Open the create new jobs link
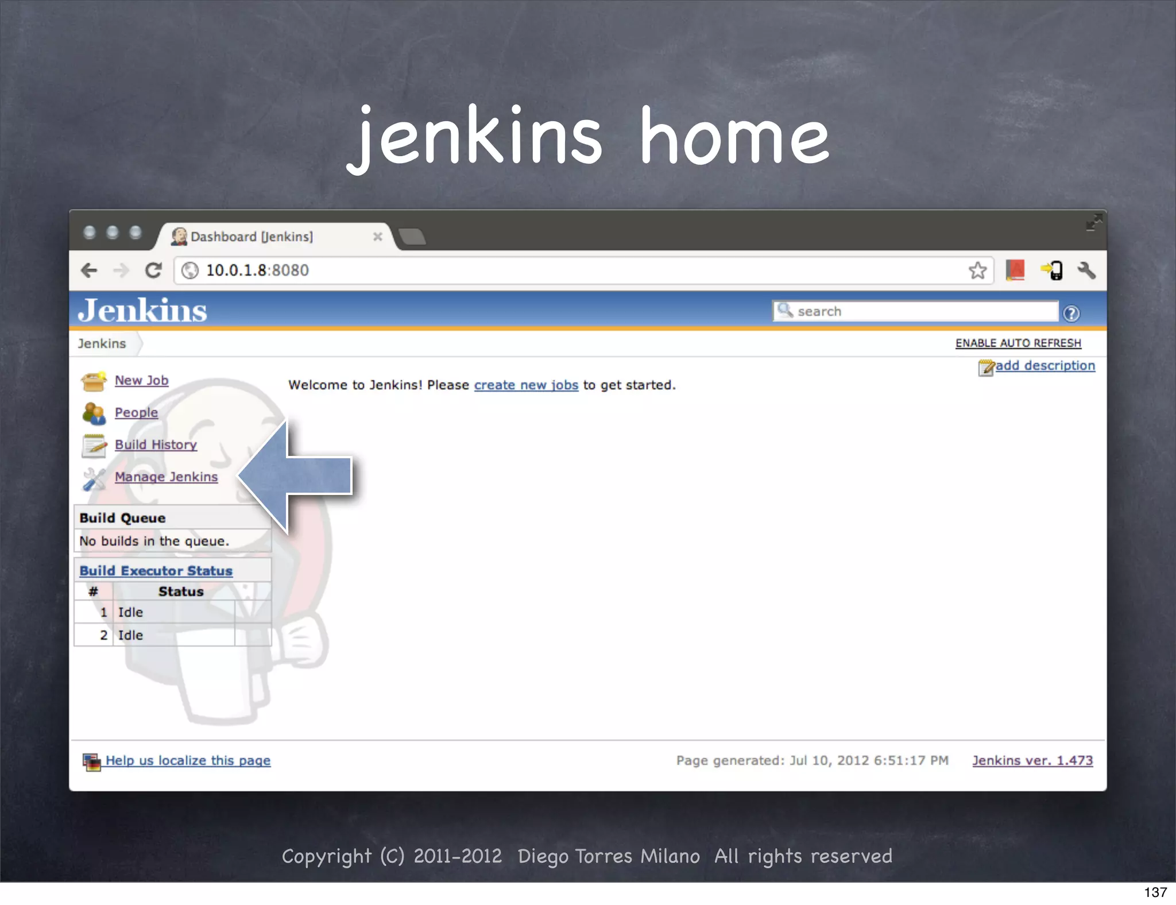 (x=525, y=385)
